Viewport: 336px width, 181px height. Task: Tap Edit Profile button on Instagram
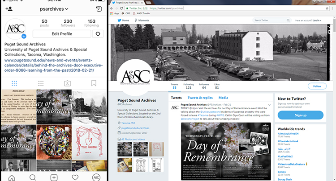[x=62, y=34]
